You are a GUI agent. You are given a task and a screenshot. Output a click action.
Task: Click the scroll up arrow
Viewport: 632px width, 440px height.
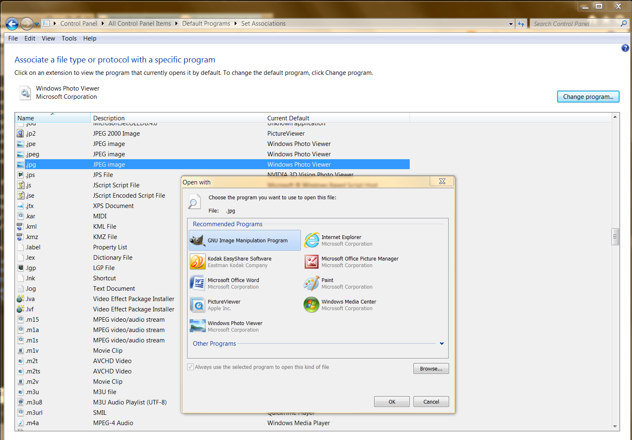pyautogui.click(x=615, y=117)
